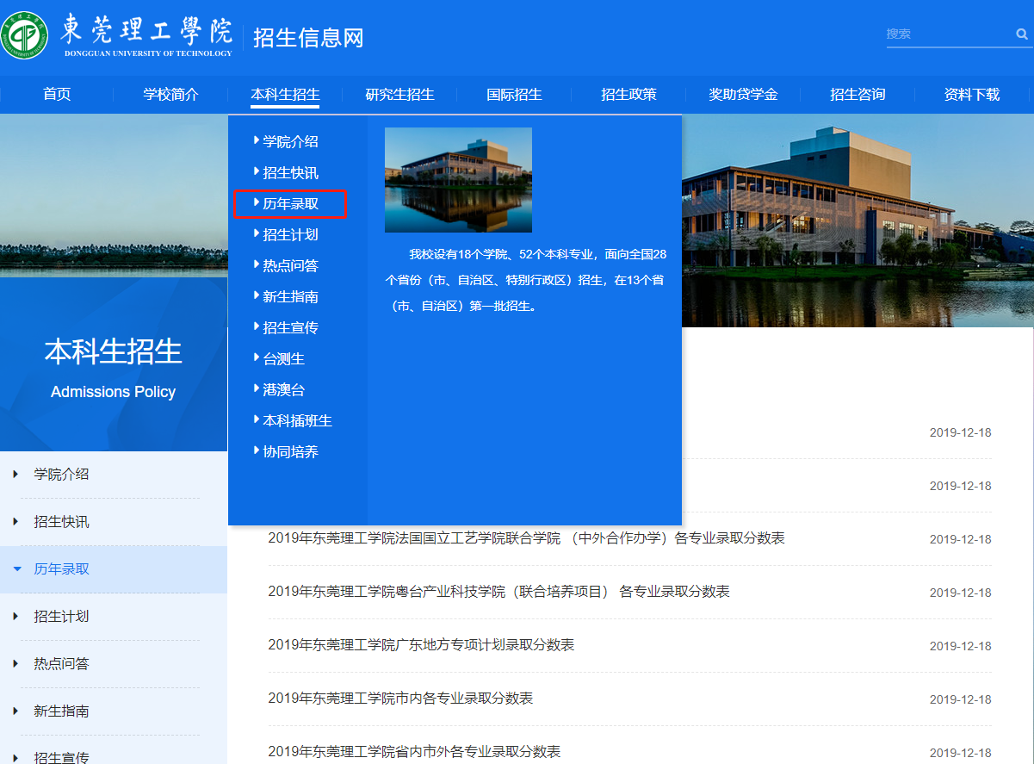1034x764 pixels.
Task: Select 本科生招生 in top navigation
Action: pyautogui.click(x=285, y=95)
